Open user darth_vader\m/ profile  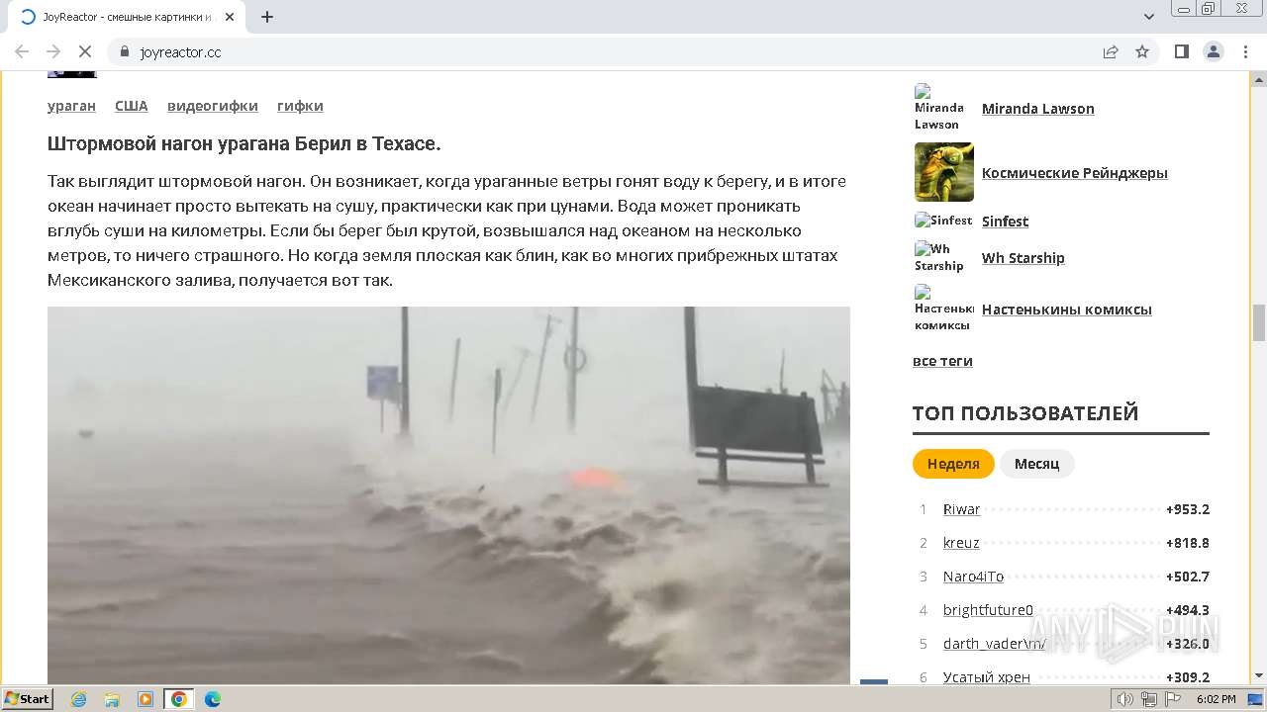[994, 644]
